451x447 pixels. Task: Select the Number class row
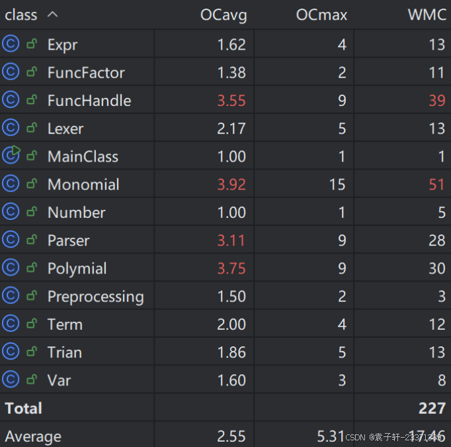tap(225, 211)
